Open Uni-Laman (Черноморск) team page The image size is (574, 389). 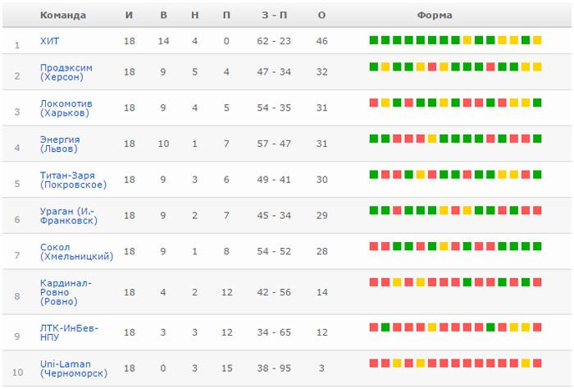[74, 368]
